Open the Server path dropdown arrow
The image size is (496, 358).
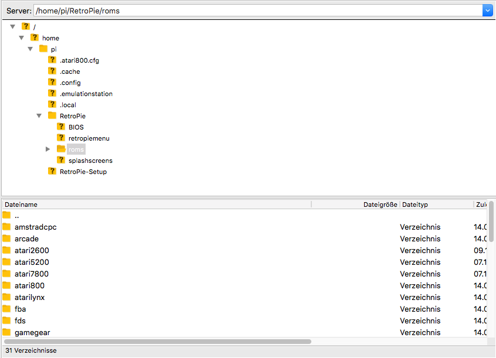487,11
